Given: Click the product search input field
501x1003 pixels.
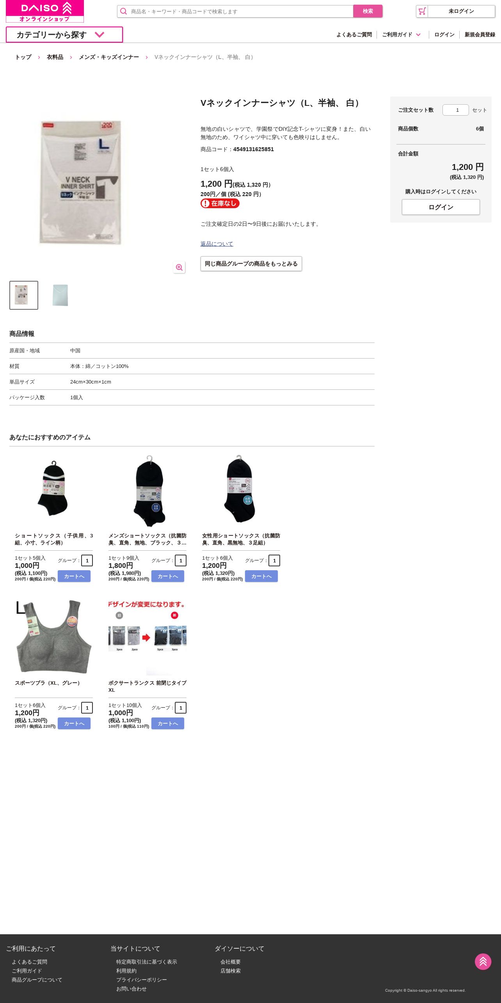Looking at the screenshot, I should (241, 11).
